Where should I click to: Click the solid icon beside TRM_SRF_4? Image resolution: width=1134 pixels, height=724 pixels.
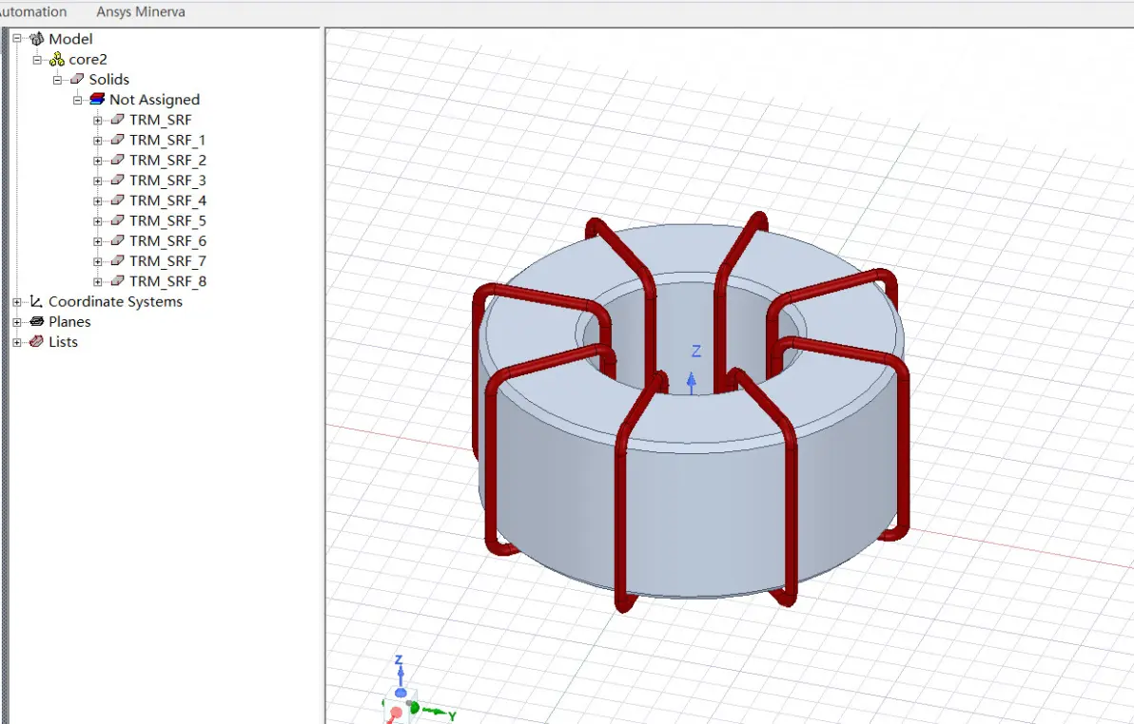click(118, 200)
